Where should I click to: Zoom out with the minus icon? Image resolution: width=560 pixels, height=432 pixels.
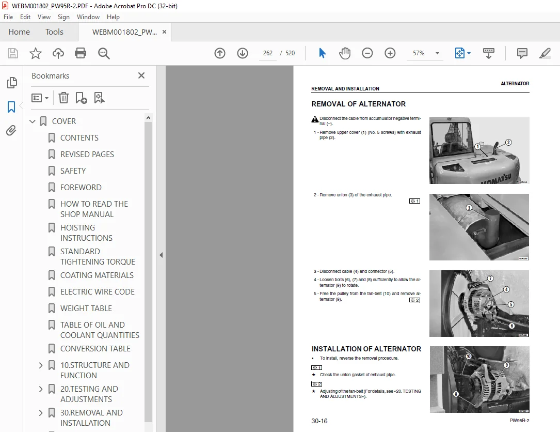click(367, 53)
